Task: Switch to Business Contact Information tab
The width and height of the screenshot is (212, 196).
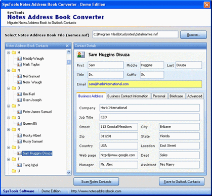Action: coord(128,96)
